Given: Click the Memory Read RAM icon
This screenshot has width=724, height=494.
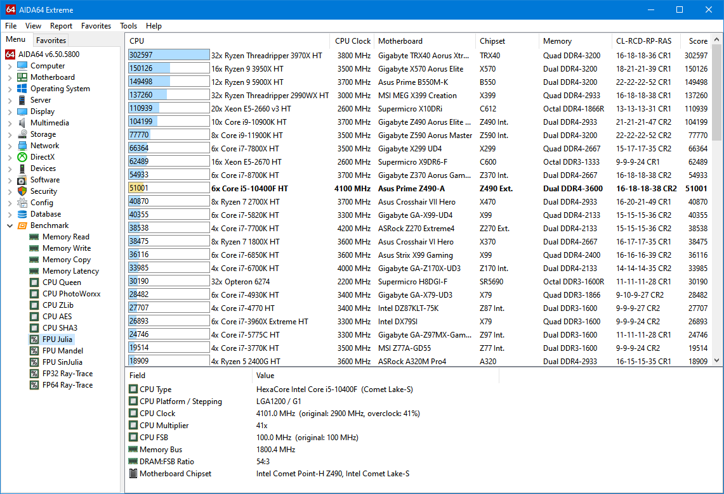Looking at the screenshot, I should point(34,237).
